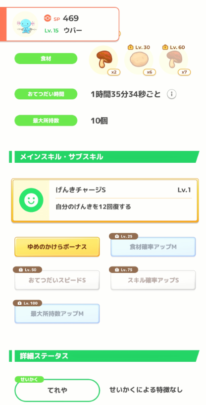
Task: Select the locked スキル確率アップS sub skill
Action: [x=153, y=280]
